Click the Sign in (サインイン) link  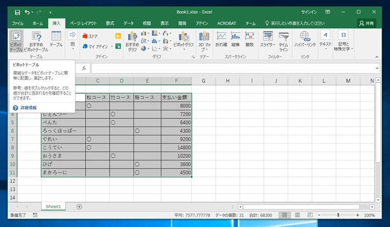309,12
